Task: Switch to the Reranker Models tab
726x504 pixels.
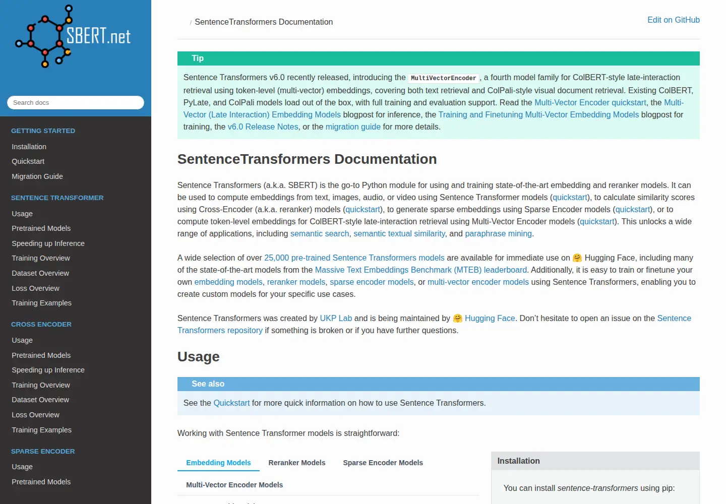Action: pyautogui.click(x=297, y=463)
